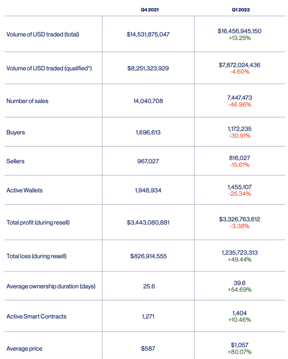Click the Q1 2022 column header

(241, 10)
